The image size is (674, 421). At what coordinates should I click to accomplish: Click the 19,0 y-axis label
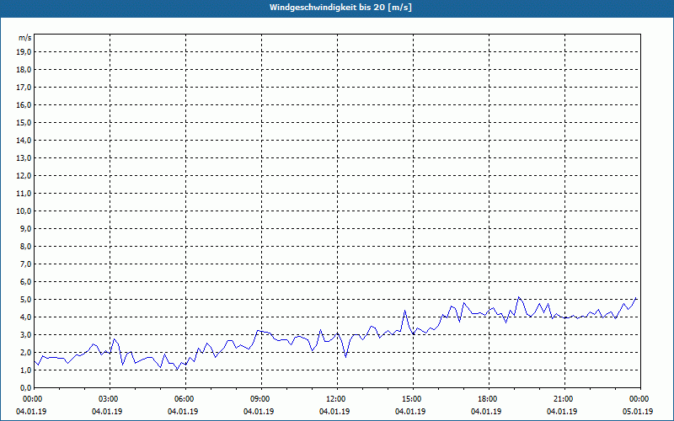pos(24,52)
